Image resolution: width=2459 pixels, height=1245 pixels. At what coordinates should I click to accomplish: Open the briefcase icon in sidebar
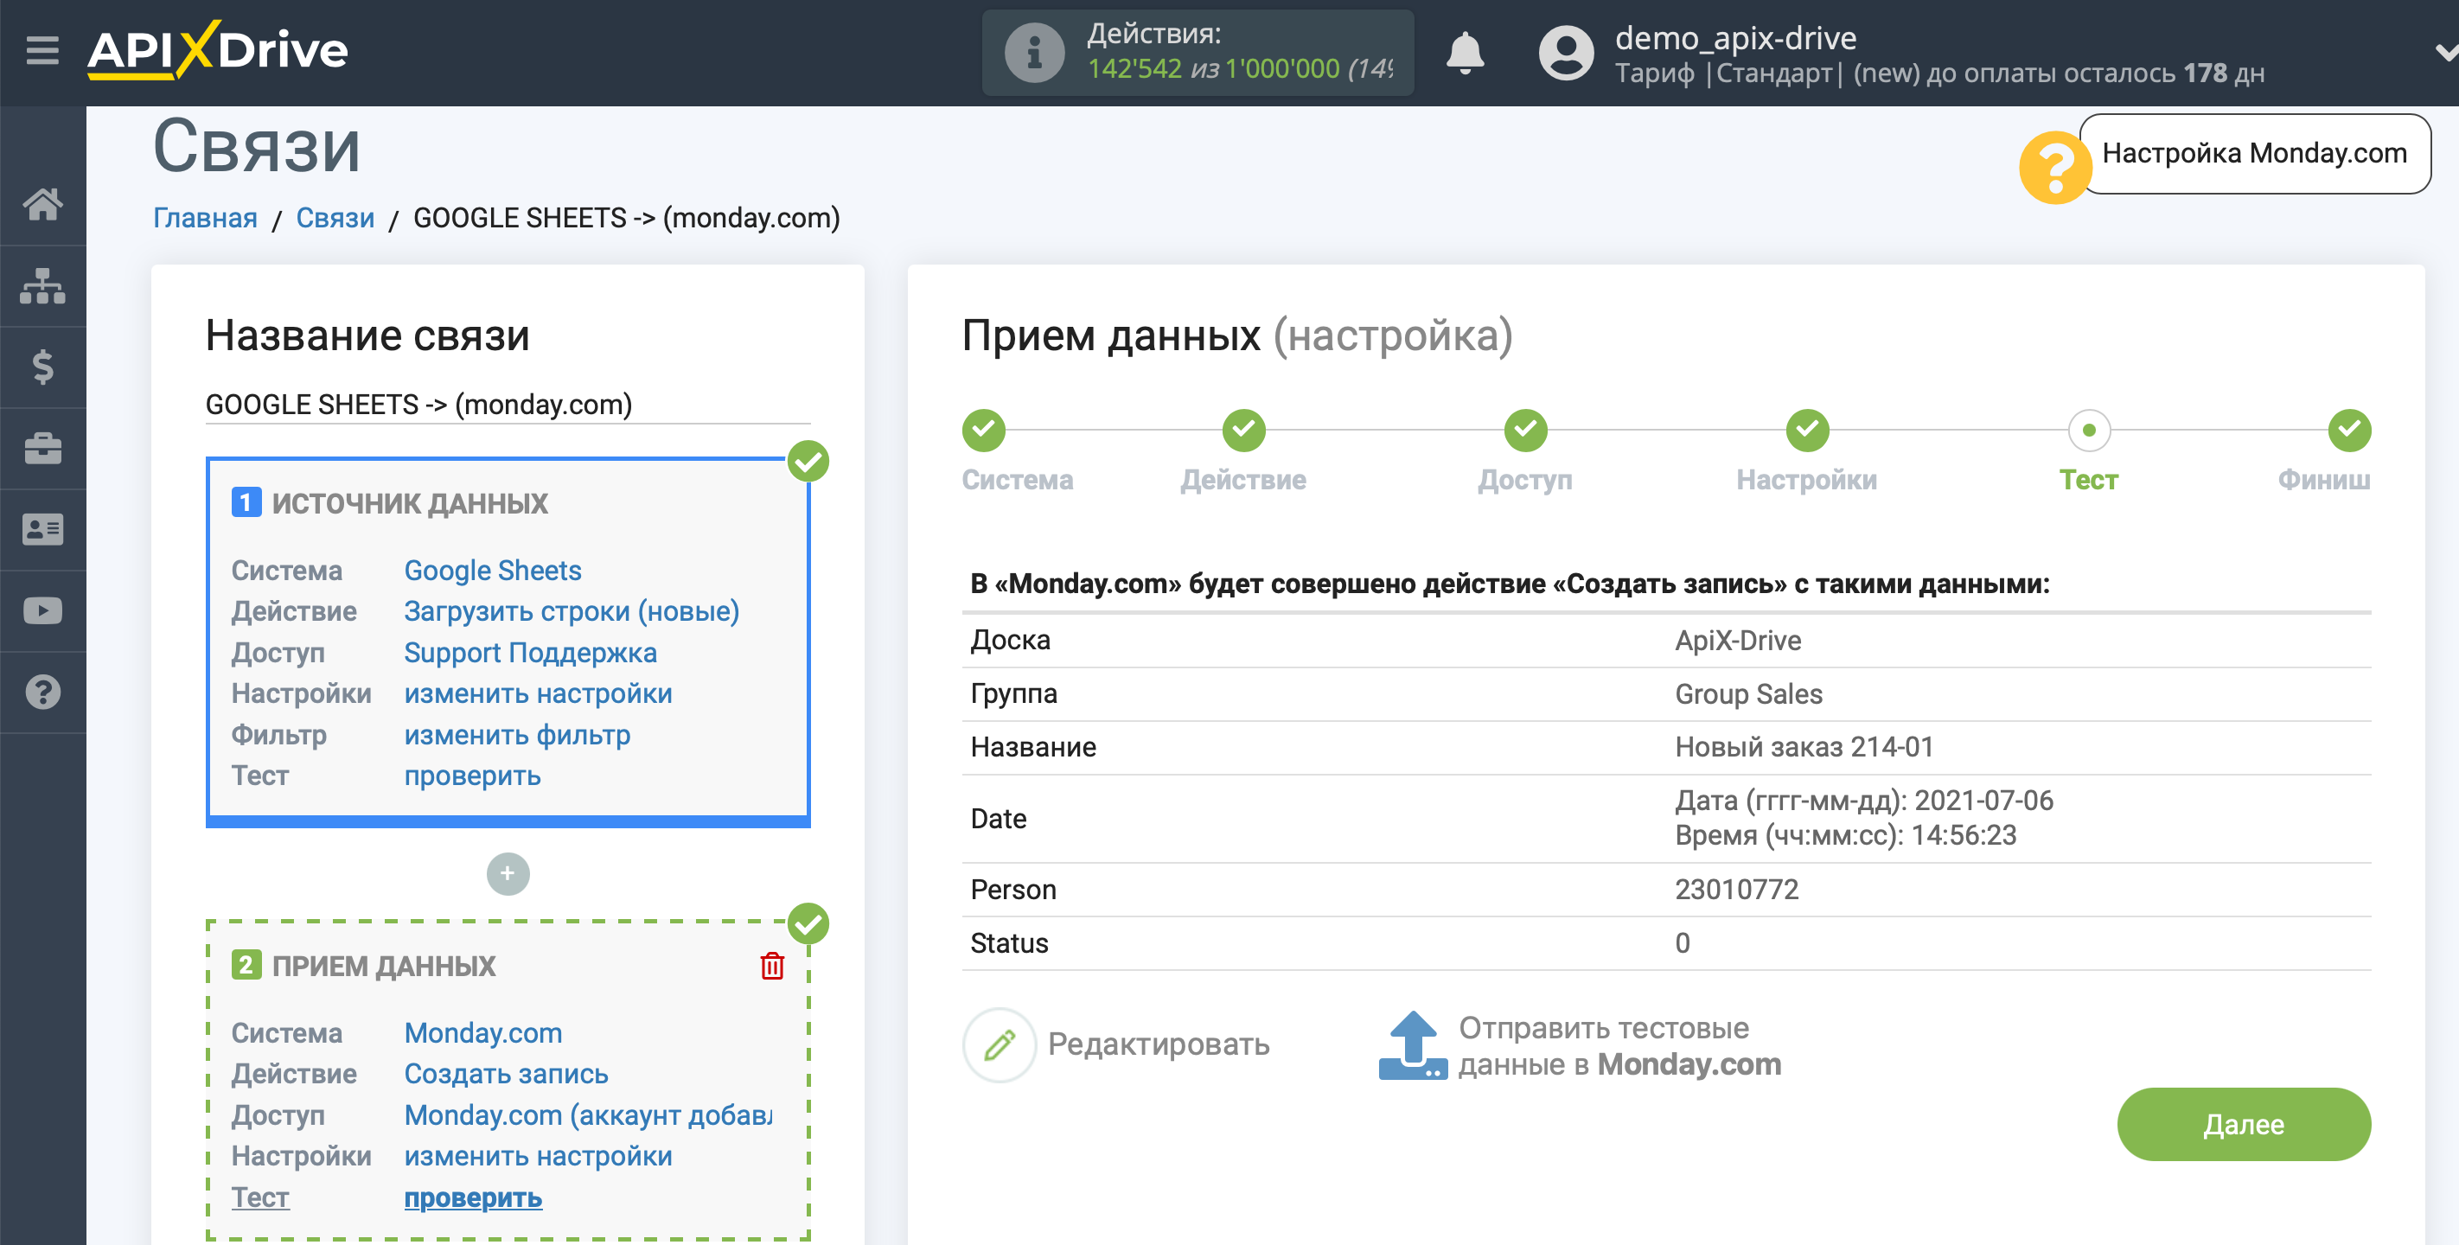43,448
